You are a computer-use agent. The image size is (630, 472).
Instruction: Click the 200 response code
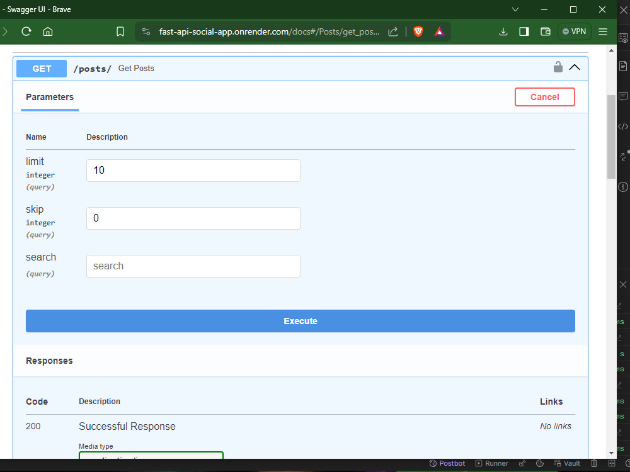[x=33, y=426]
